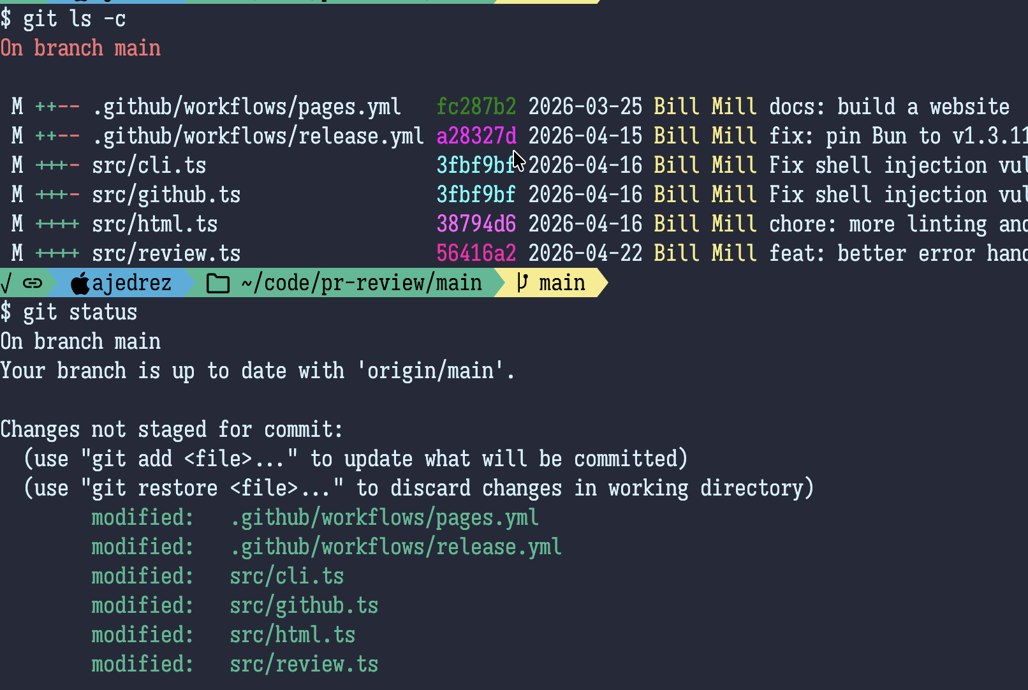Screen dimensions: 1028x690
Task: Click modified src/html.ts in git status
Action: coord(223,635)
